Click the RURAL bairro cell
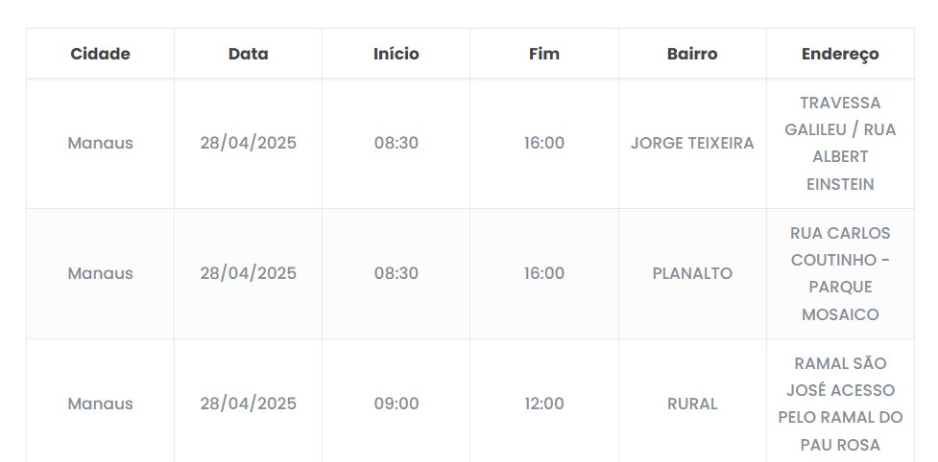 (x=691, y=404)
